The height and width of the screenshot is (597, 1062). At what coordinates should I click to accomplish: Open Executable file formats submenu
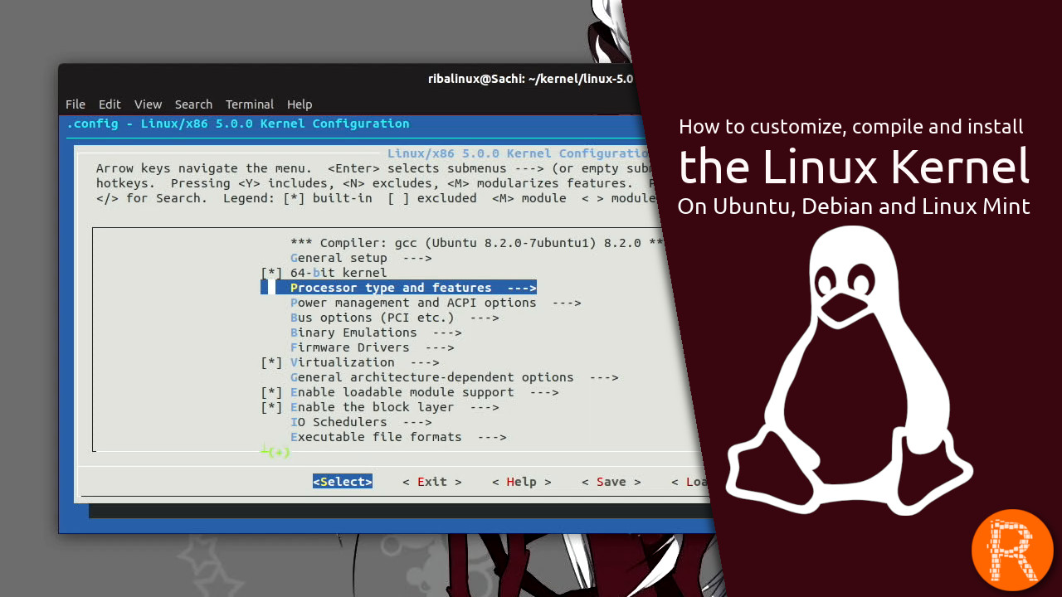pyautogui.click(x=398, y=437)
